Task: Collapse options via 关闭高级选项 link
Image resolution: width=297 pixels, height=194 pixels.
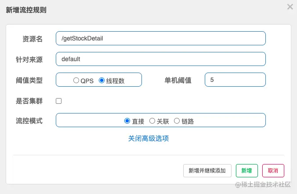Action: [148, 139]
